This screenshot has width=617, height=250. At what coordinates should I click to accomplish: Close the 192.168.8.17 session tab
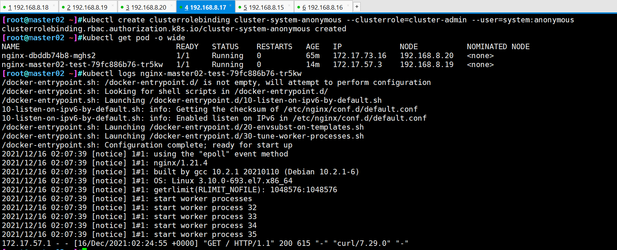[x=231, y=6]
